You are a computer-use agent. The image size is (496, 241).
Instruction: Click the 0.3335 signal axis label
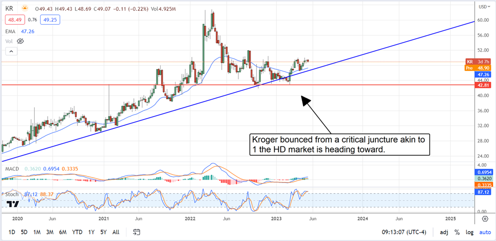(x=483, y=185)
